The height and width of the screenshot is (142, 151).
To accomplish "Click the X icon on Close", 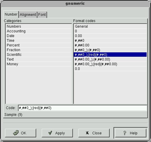I will coord(87,133).
